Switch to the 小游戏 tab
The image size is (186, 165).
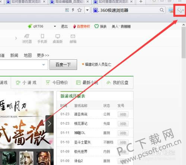coord(26,82)
